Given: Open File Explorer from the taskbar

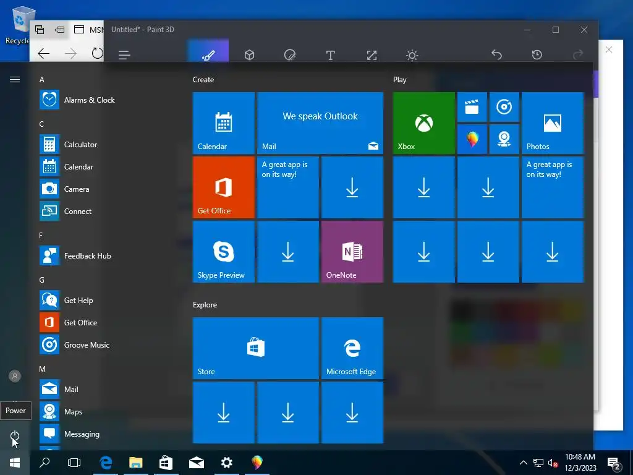Looking at the screenshot, I should pyautogui.click(x=136, y=463).
